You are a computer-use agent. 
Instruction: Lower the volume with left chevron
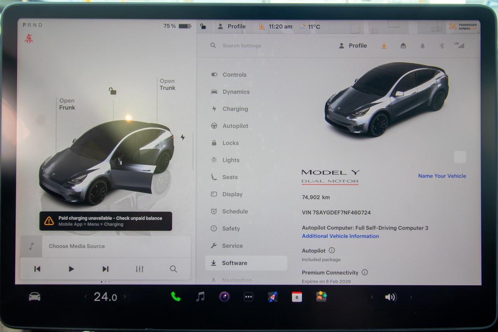[372, 297]
